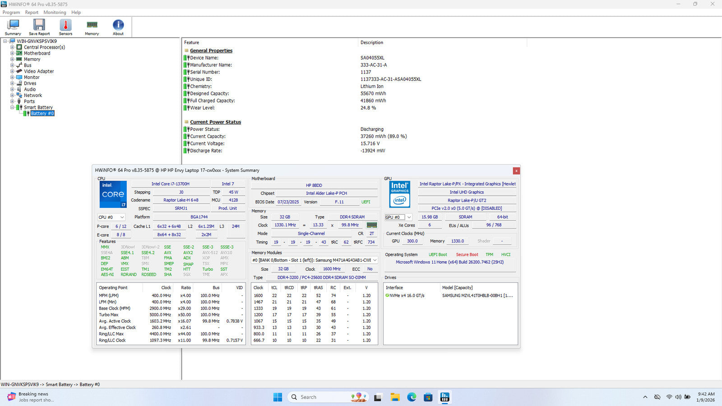
Task: Close the System Summary window
Action: point(516,171)
